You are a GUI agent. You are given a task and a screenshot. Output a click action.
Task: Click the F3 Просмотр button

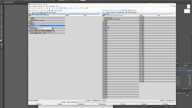click(39, 104)
